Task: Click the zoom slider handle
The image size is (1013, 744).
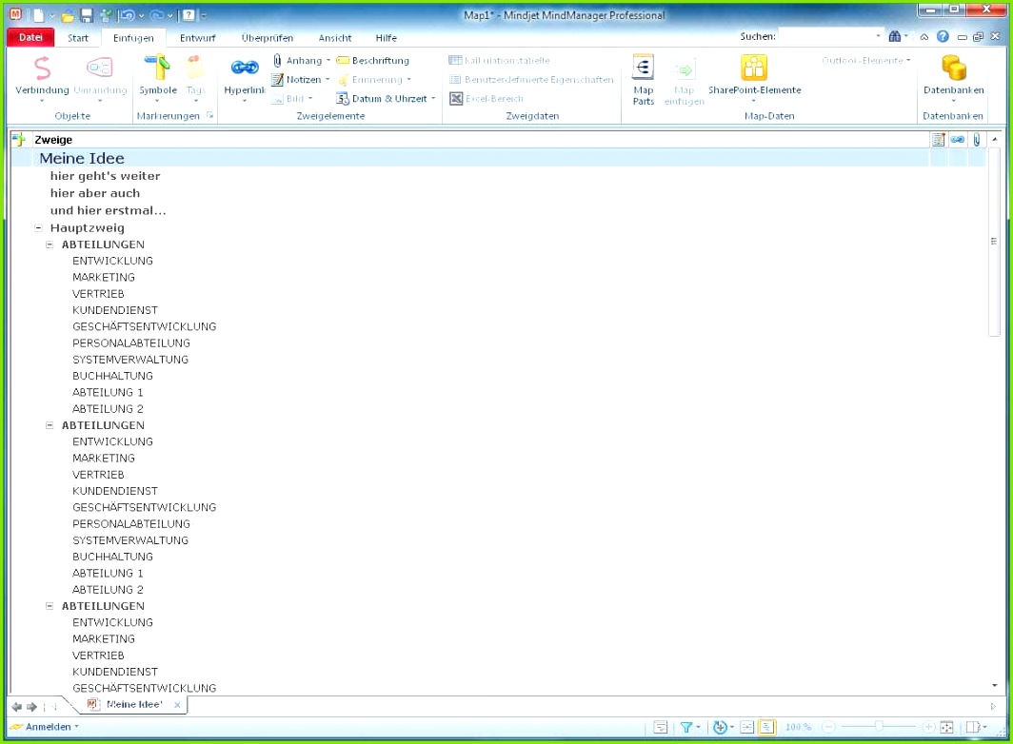Action: point(879,727)
